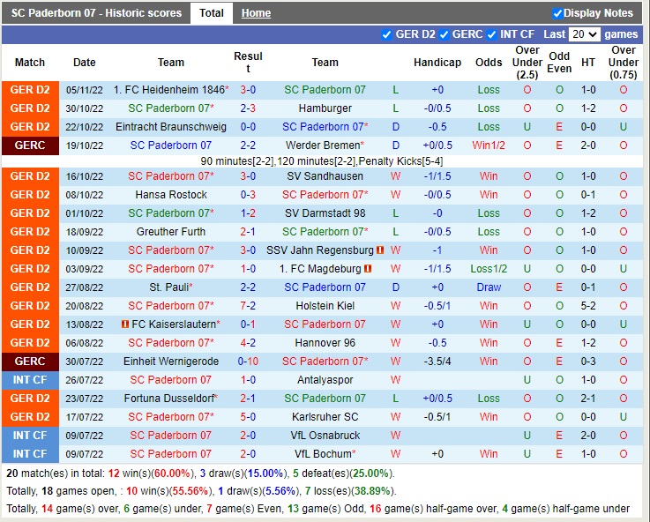Click SV Darmstadt 98 team name

(325, 213)
